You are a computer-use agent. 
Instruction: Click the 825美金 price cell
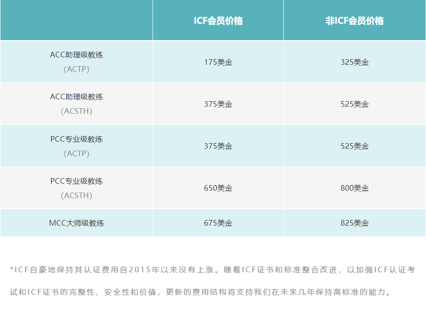coord(354,223)
